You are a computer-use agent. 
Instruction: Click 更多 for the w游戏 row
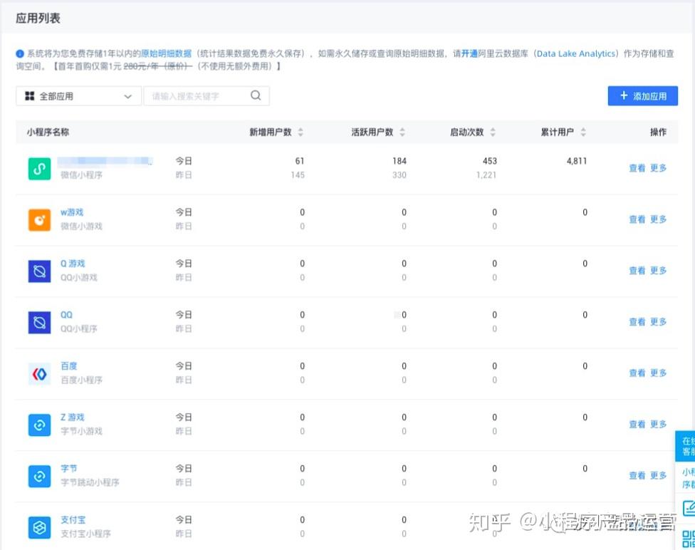(658, 219)
